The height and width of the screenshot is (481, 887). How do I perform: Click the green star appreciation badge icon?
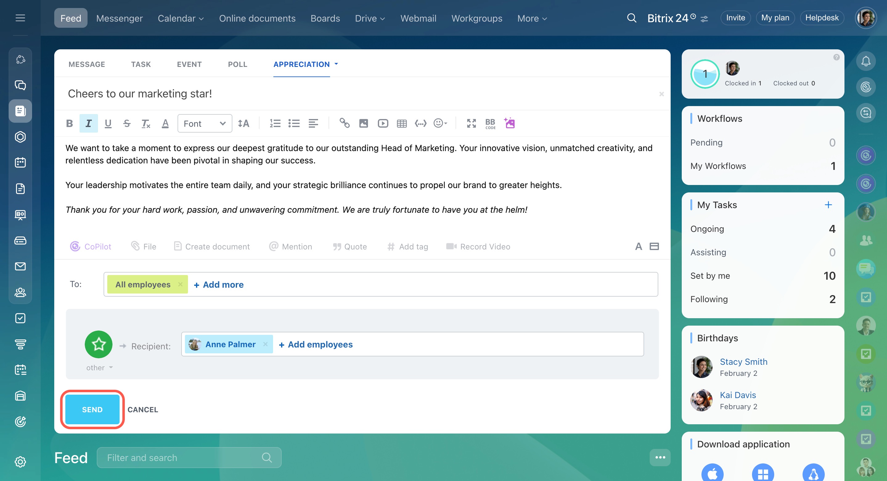pyautogui.click(x=99, y=344)
